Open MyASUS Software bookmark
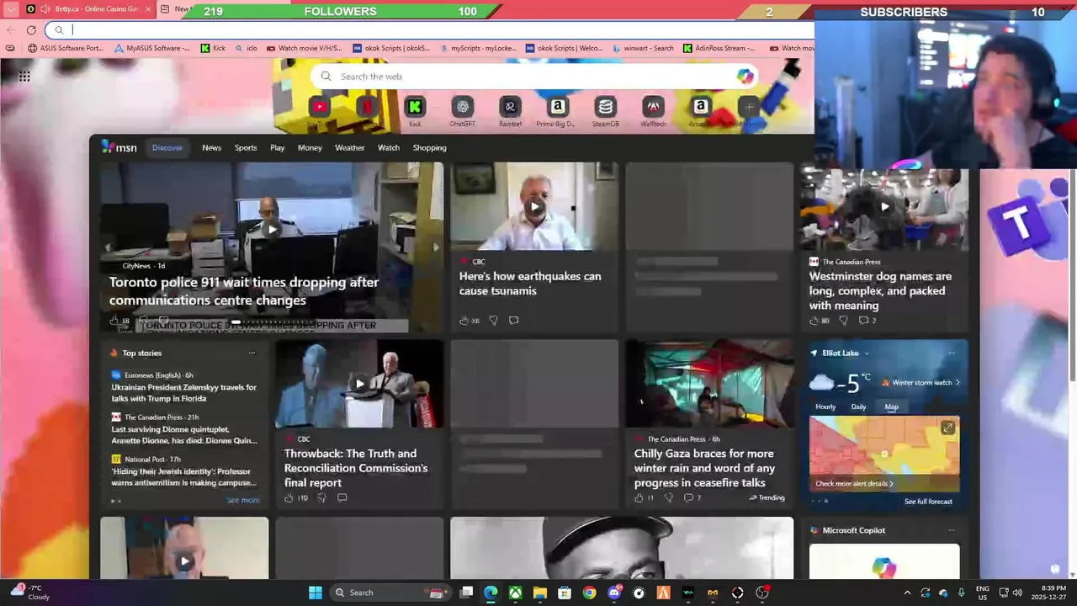The height and width of the screenshot is (606, 1077). coord(151,48)
